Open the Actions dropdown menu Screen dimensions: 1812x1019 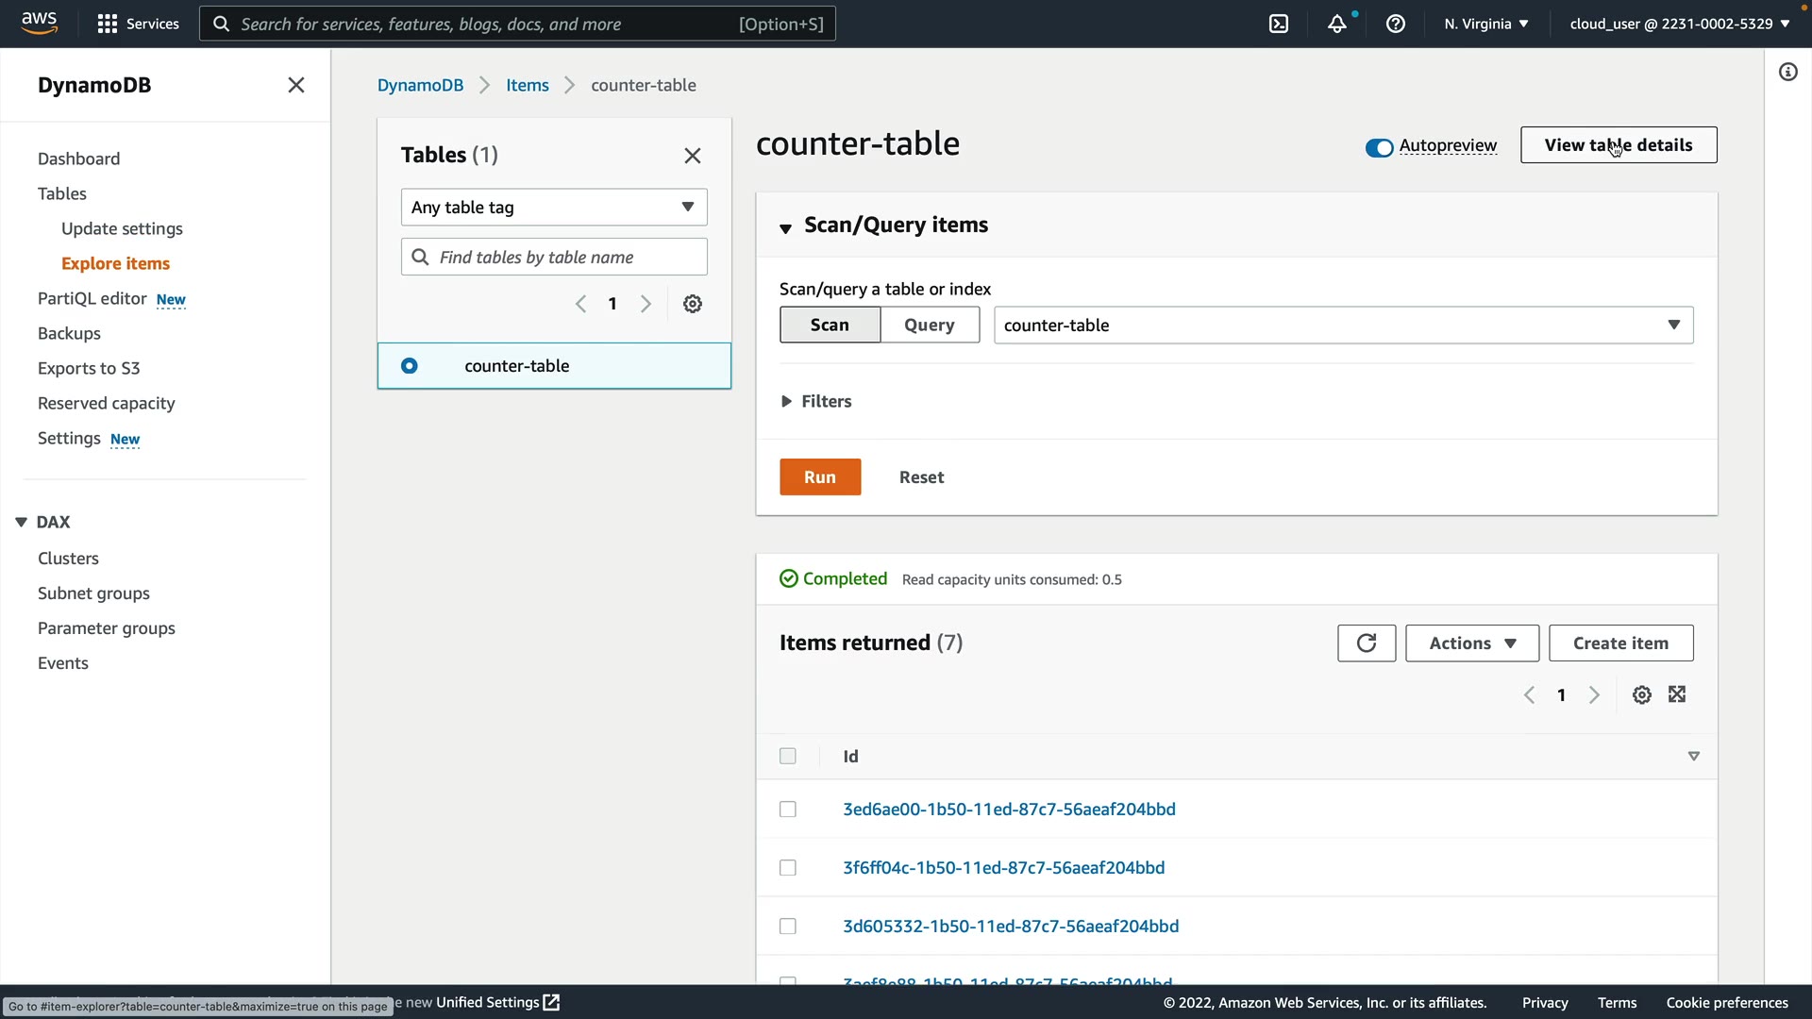(x=1471, y=643)
